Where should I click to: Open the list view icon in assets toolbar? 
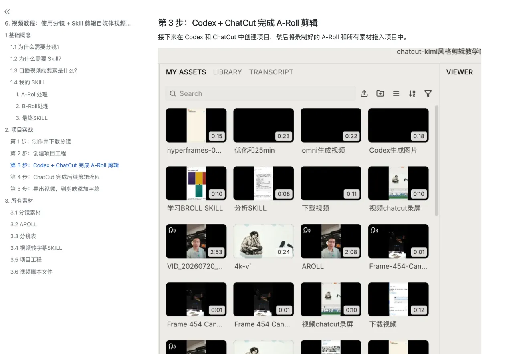[x=396, y=93]
